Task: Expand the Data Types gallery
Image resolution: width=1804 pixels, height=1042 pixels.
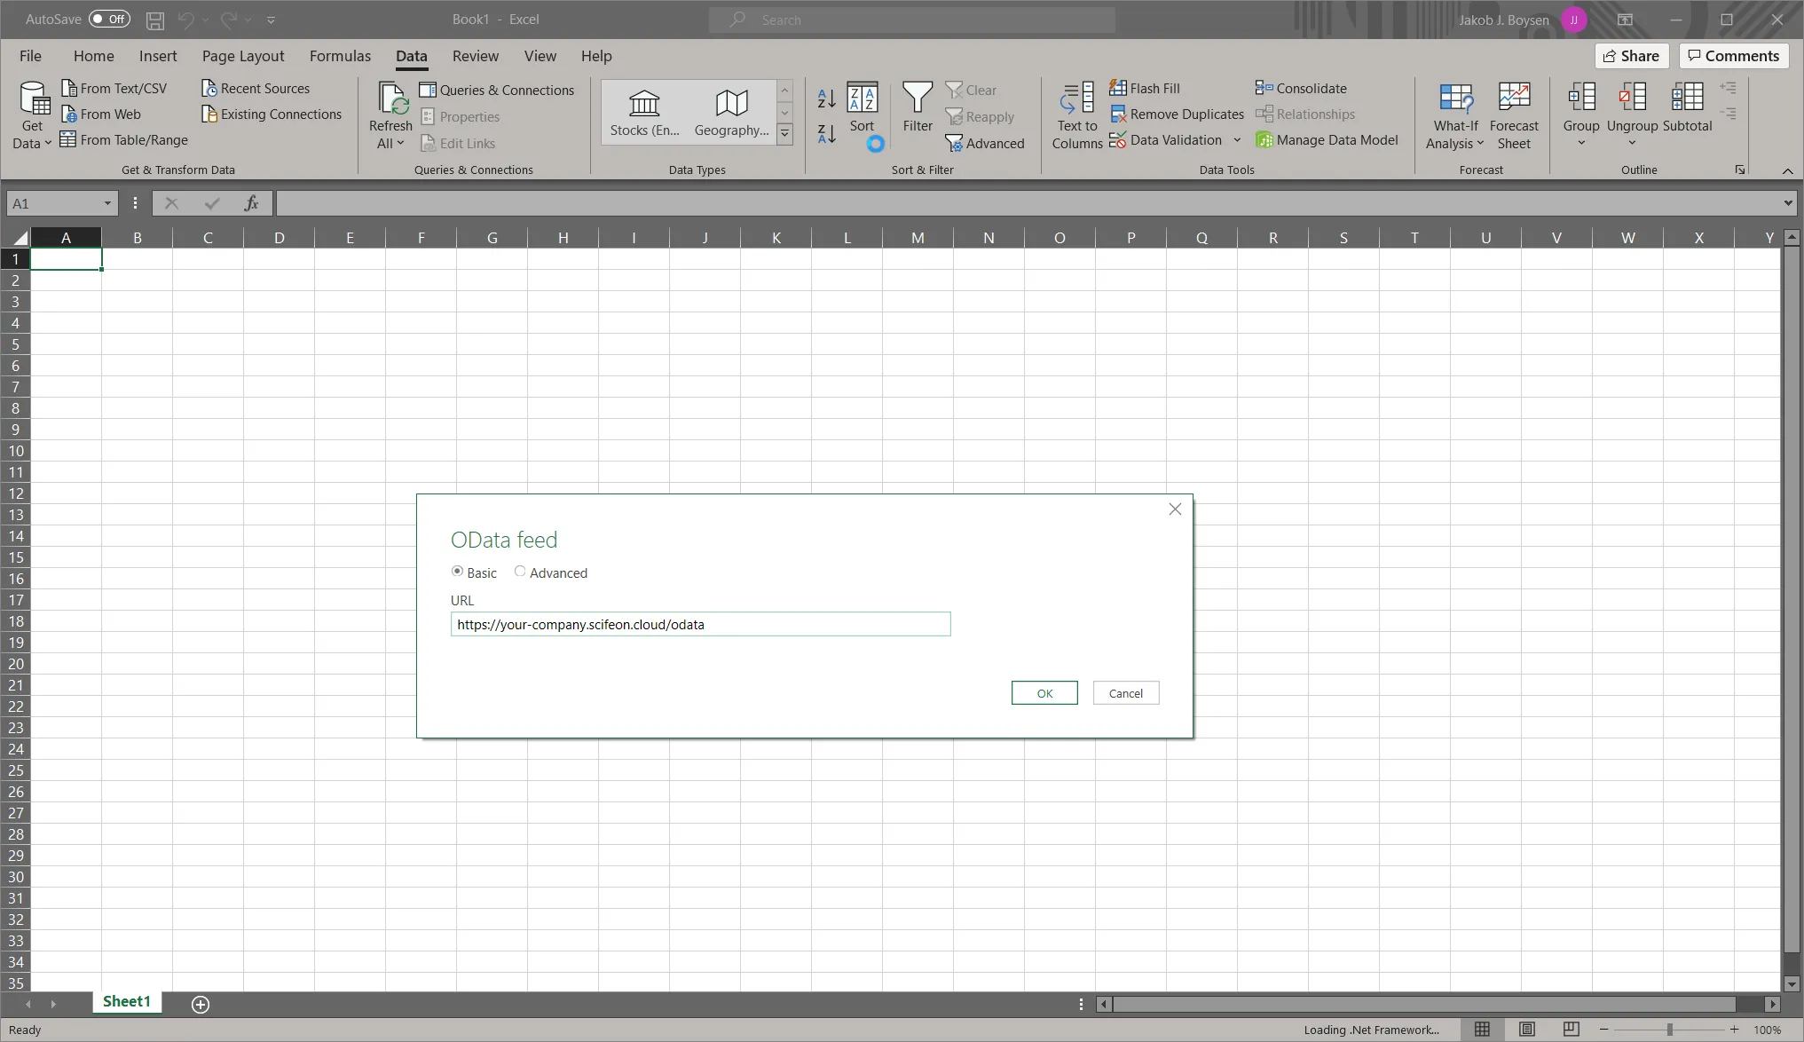Action: tap(784, 133)
